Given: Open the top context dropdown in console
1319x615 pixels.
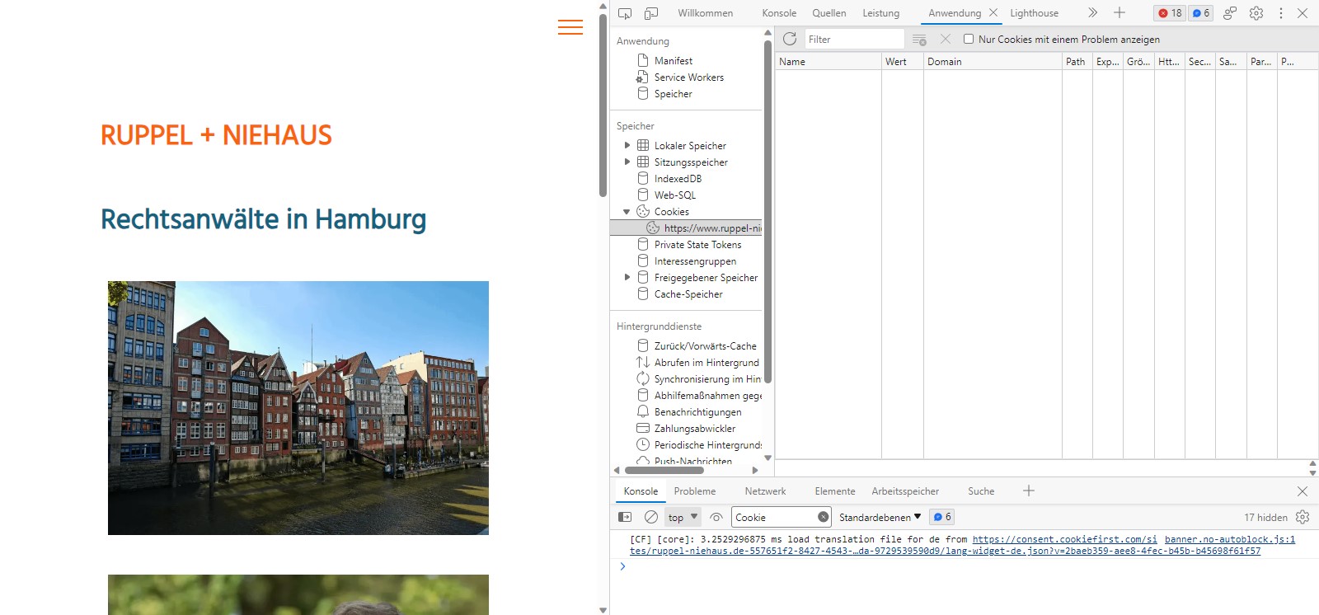Looking at the screenshot, I should (x=683, y=517).
